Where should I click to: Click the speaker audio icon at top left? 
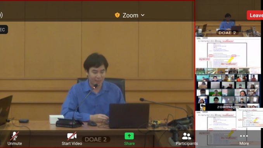(1, 15)
